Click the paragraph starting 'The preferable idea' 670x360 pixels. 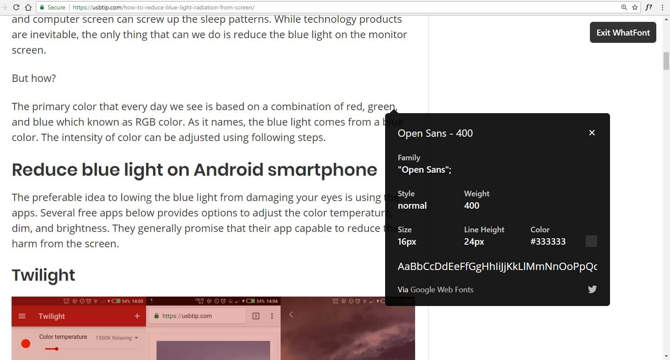(206, 221)
